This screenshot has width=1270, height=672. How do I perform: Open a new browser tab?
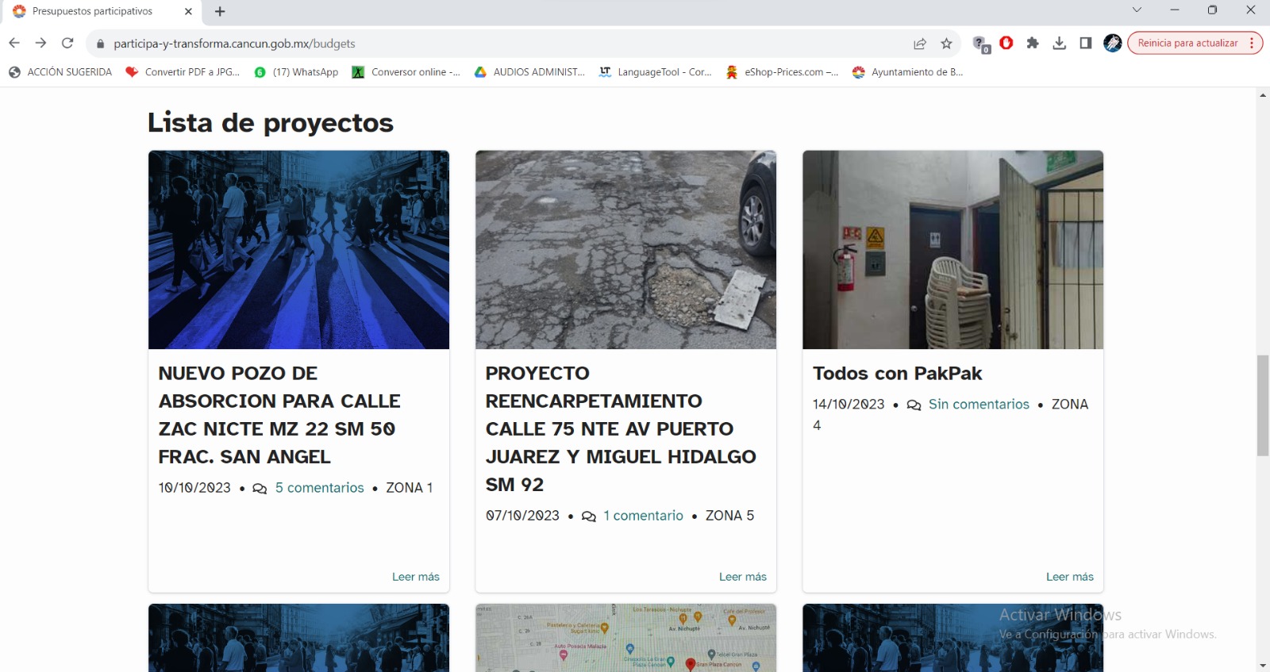(x=220, y=11)
